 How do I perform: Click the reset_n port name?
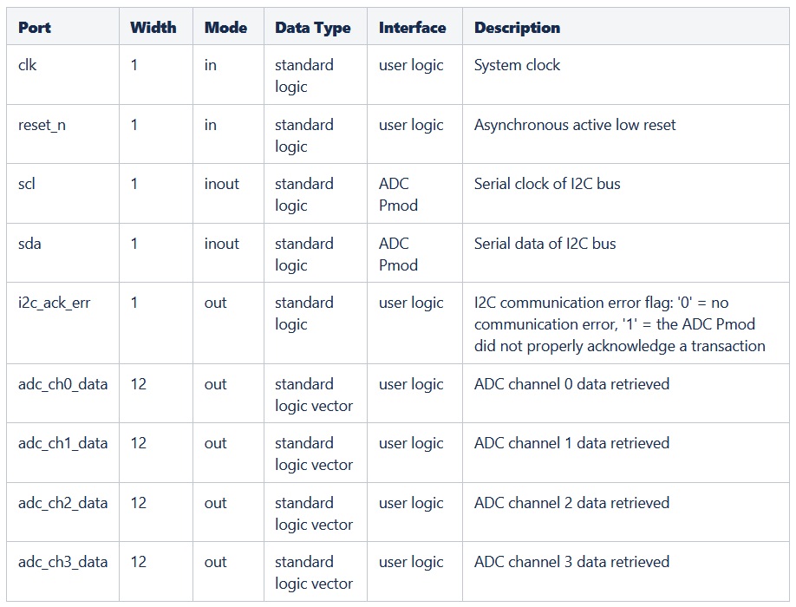pos(42,125)
